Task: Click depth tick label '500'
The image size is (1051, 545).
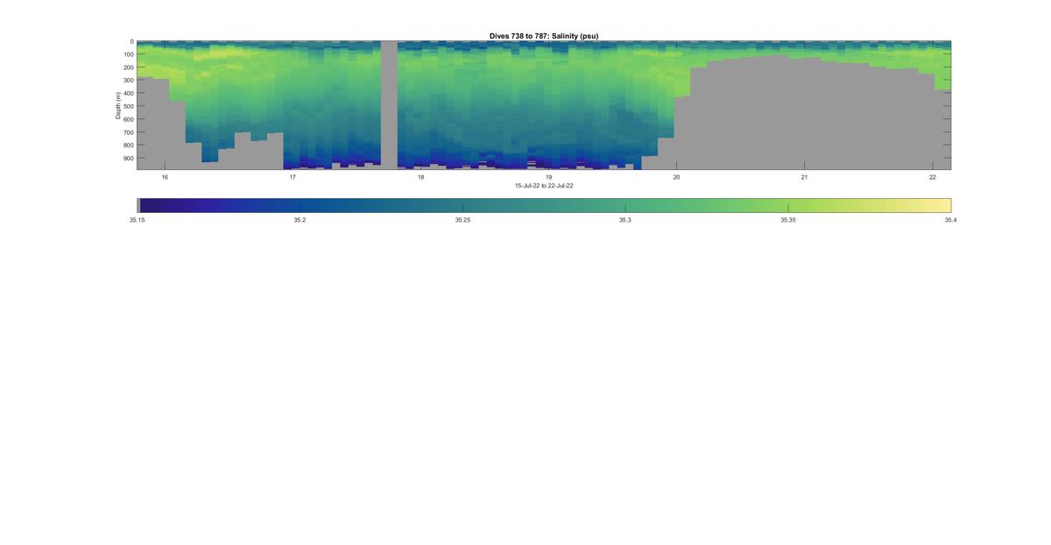Action: click(x=128, y=106)
